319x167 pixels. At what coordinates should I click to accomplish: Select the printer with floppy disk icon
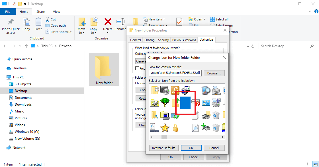click(x=216, y=103)
